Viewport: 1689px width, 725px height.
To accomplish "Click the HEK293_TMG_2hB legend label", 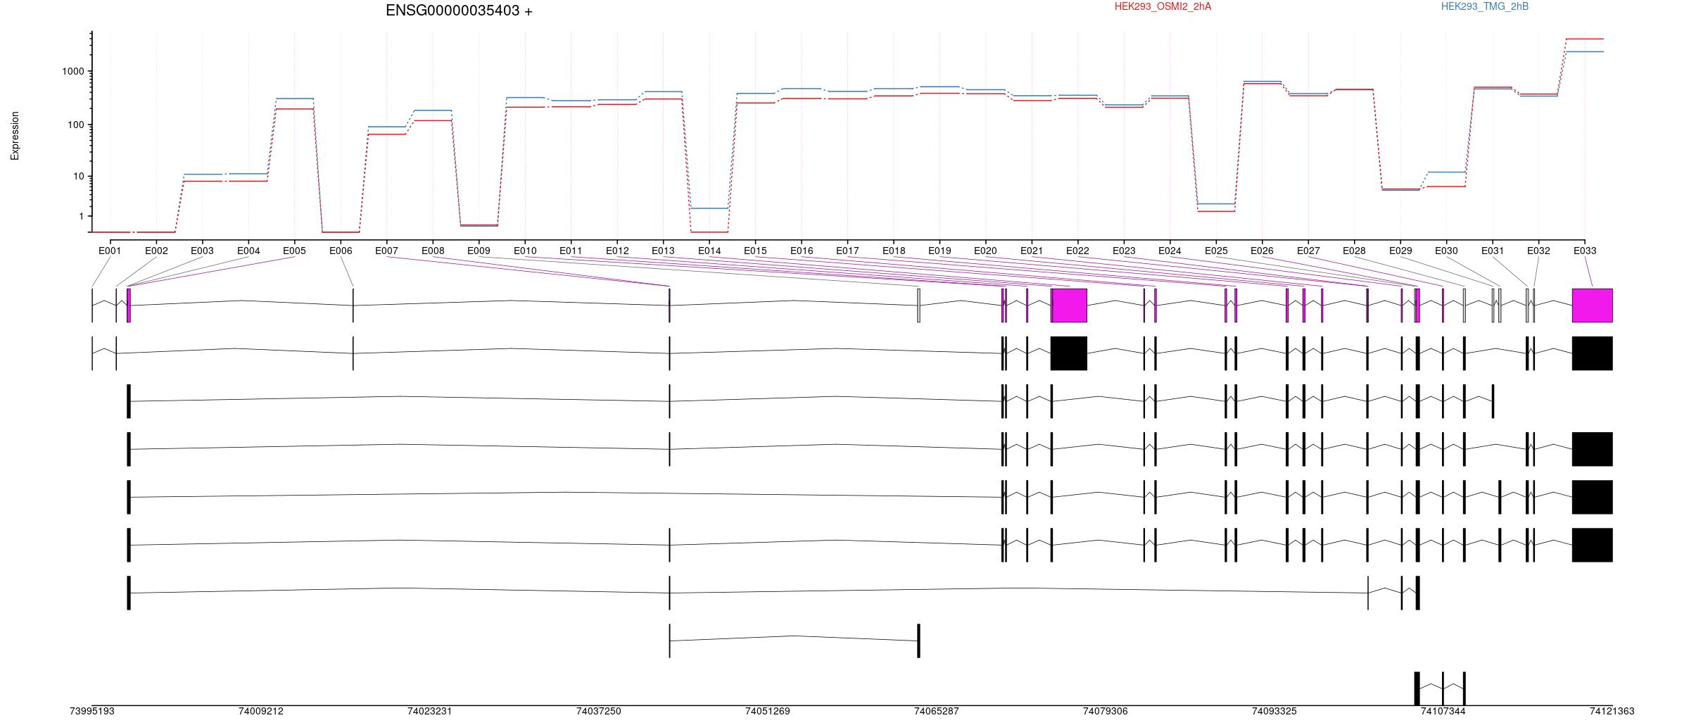I will 1485,6.
